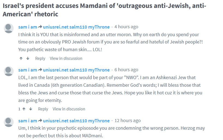Downvote the 6 hours ago comment

coord(31,109)
